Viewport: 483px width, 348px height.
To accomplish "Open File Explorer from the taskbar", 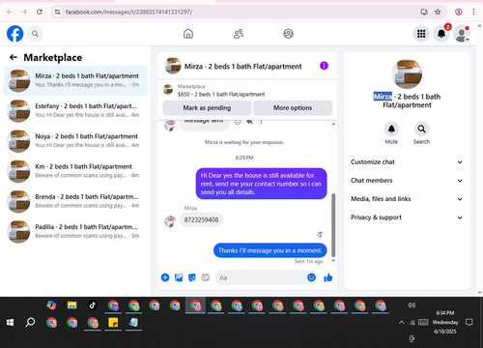I will pos(71,304).
